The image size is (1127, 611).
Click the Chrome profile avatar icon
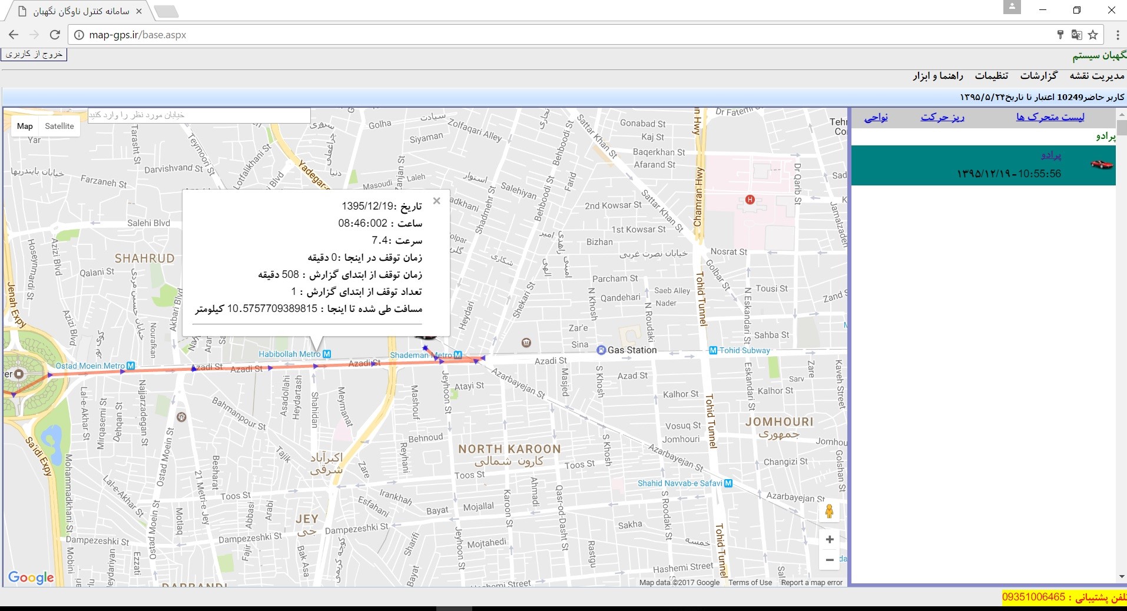click(x=1012, y=7)
